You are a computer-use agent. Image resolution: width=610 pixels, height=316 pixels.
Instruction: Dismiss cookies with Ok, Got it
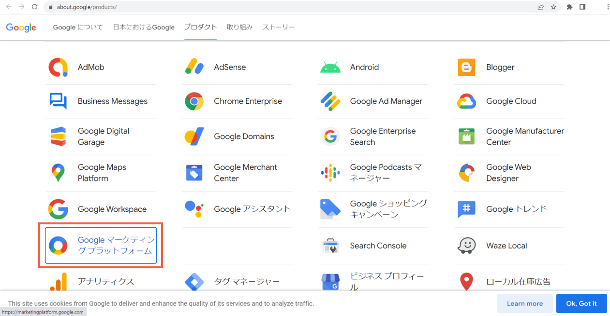tap(581, 303)
